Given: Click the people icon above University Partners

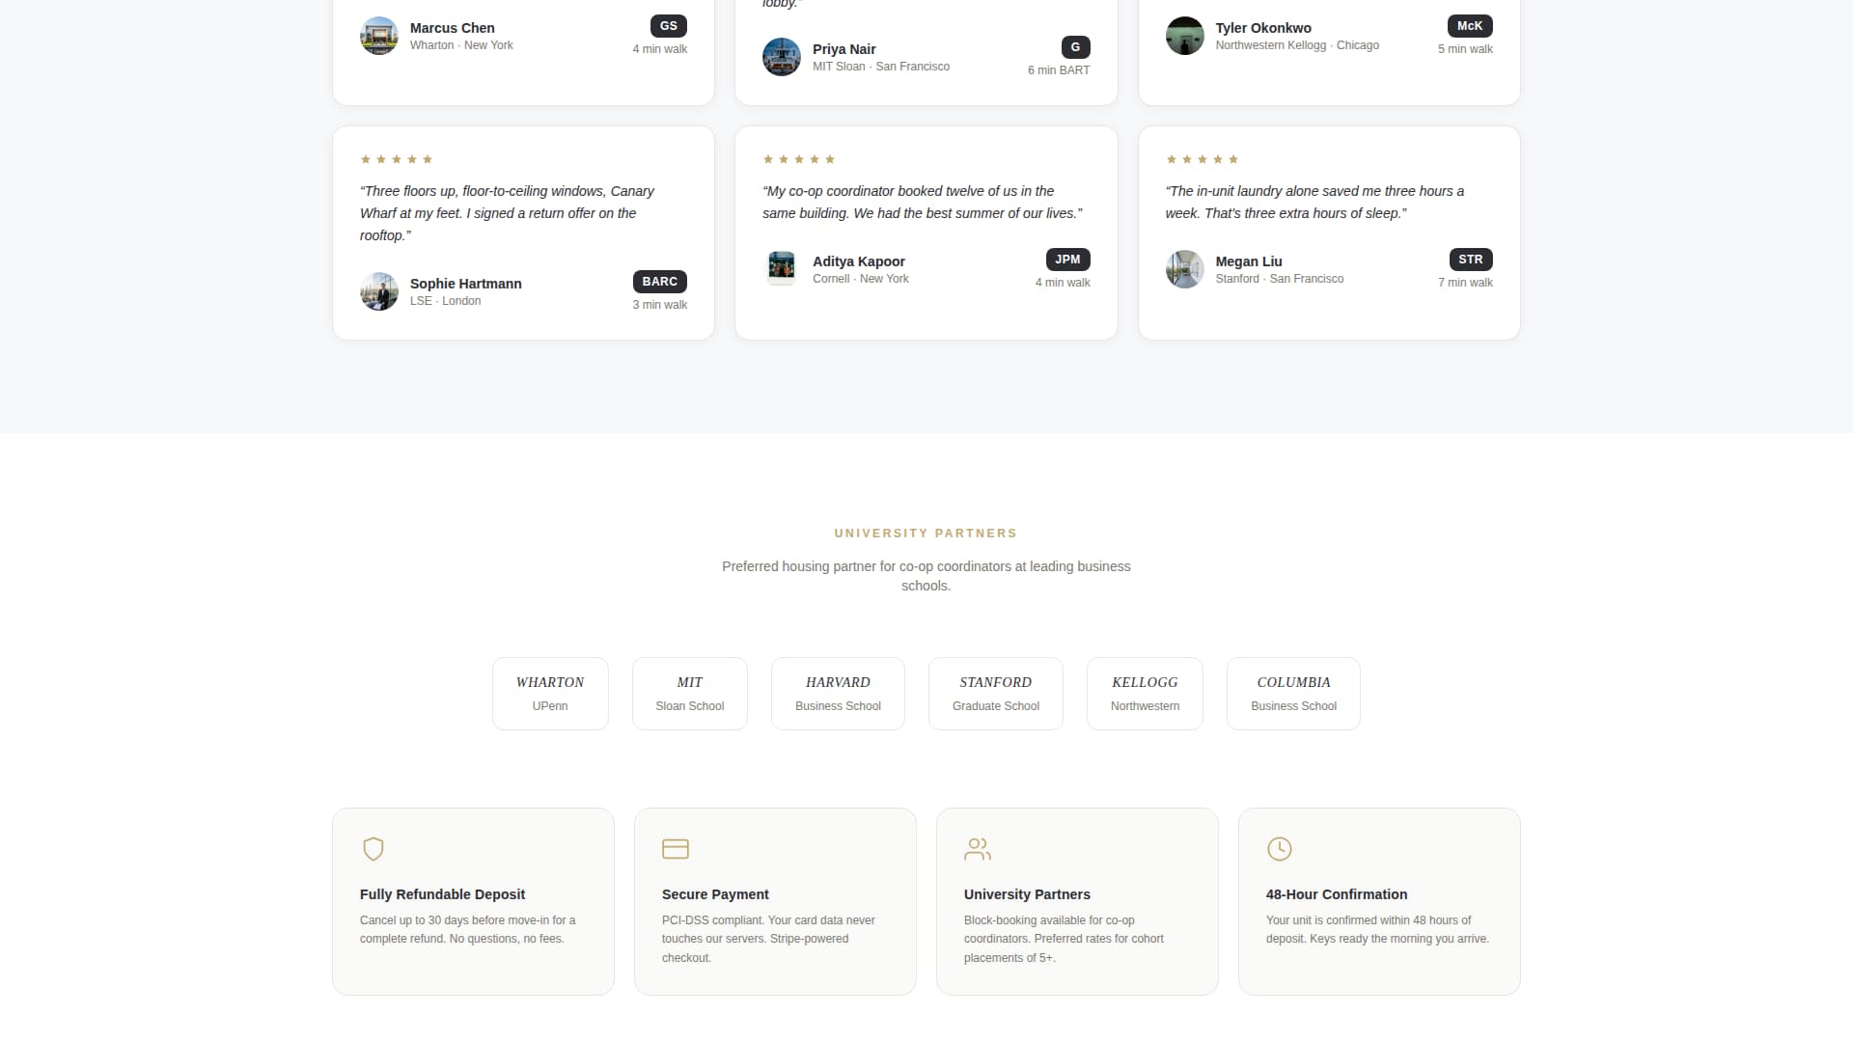Looking at the screenshot, I should tap(978, 849).
